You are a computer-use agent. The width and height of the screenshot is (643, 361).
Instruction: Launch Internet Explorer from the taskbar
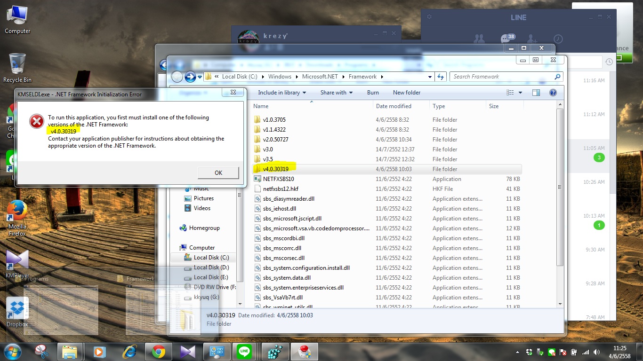129,351
